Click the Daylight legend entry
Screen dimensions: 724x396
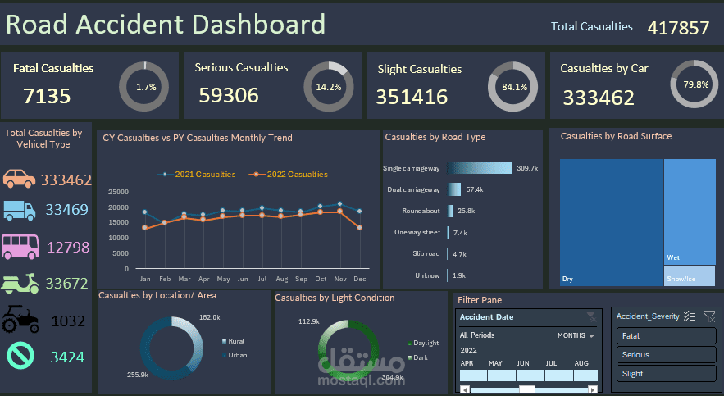[423, 343]
